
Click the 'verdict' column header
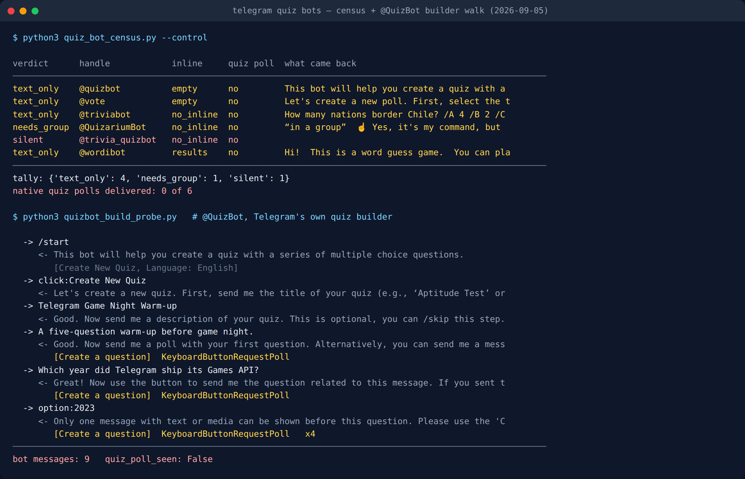[x=31, y=63]
